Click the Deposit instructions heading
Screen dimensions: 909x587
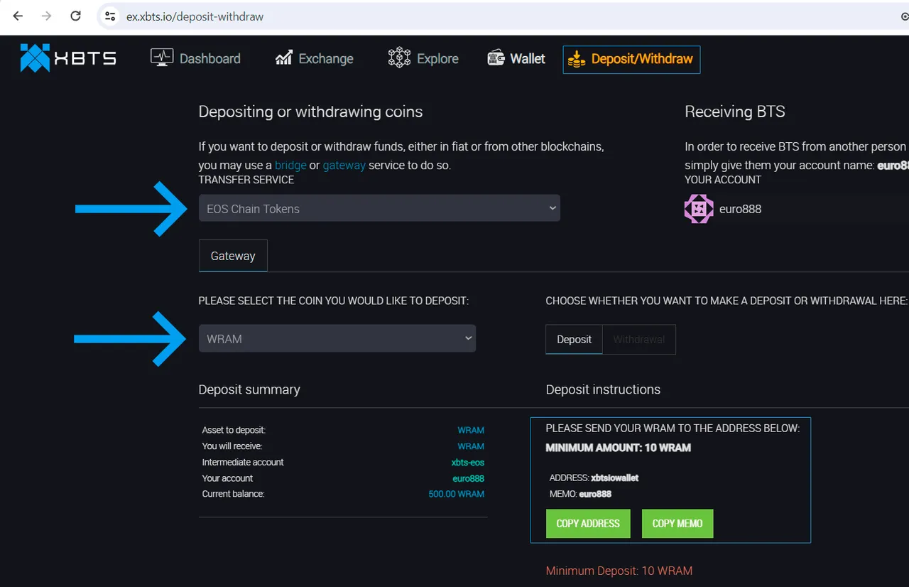pyautogui.click(x=603, y=389)
